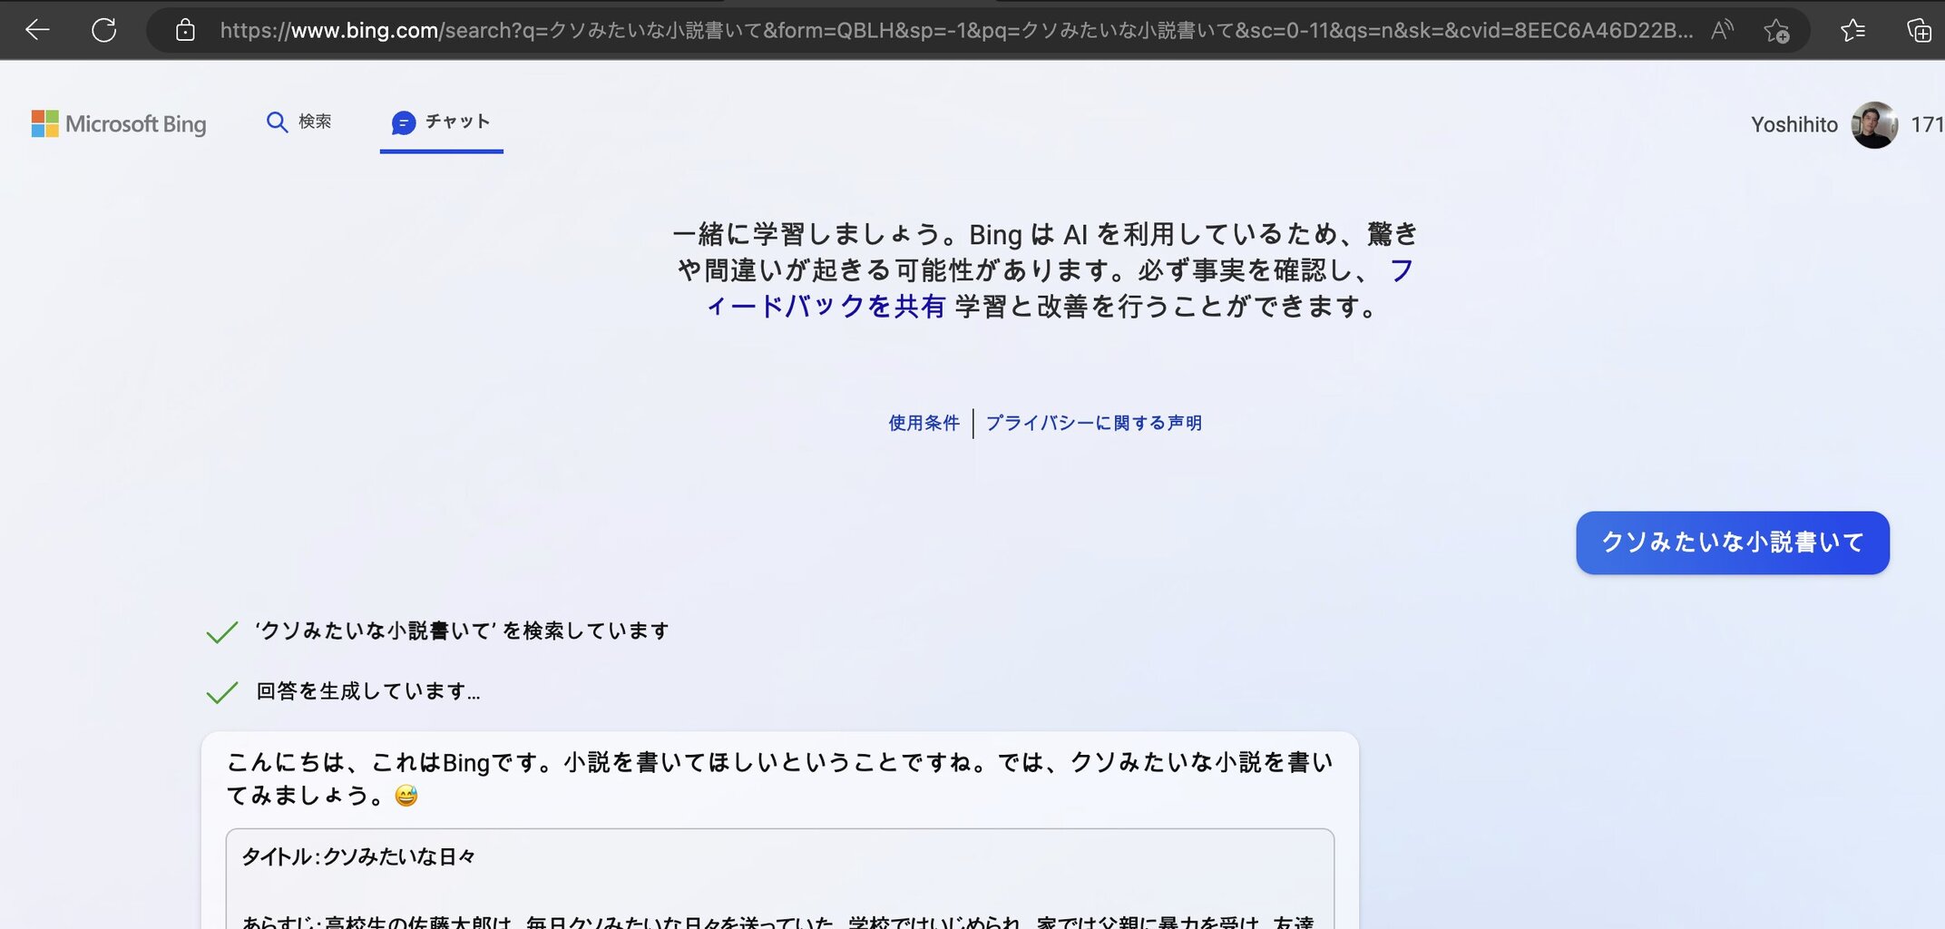Click the '検索しています' status line
Screen dimensions: 1945x929
pyautogui.click(x=463, y=631)
